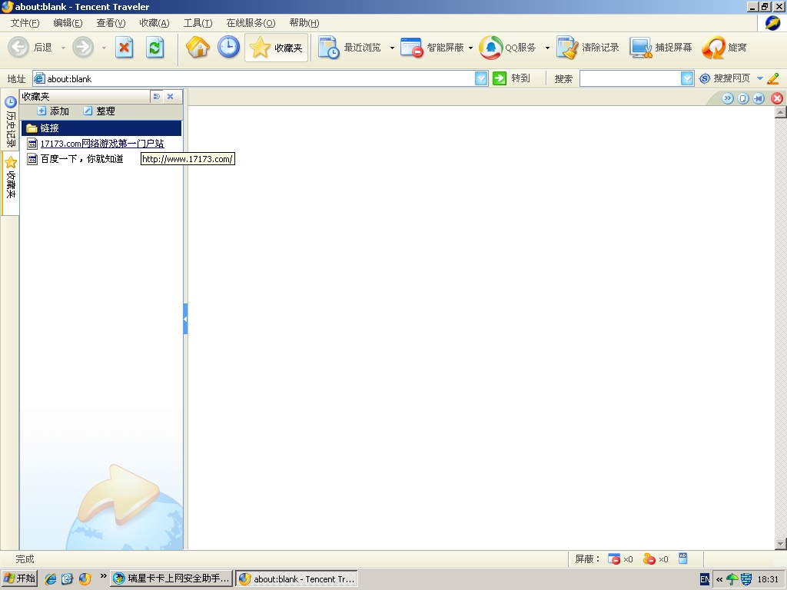Select the 链接 folder in favorites
Image resolution: width=787 pixels, height=590 pixels.
tap(101, 128)
